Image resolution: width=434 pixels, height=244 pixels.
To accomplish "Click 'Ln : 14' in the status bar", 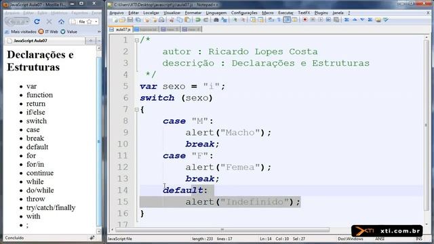I will 265,239.
